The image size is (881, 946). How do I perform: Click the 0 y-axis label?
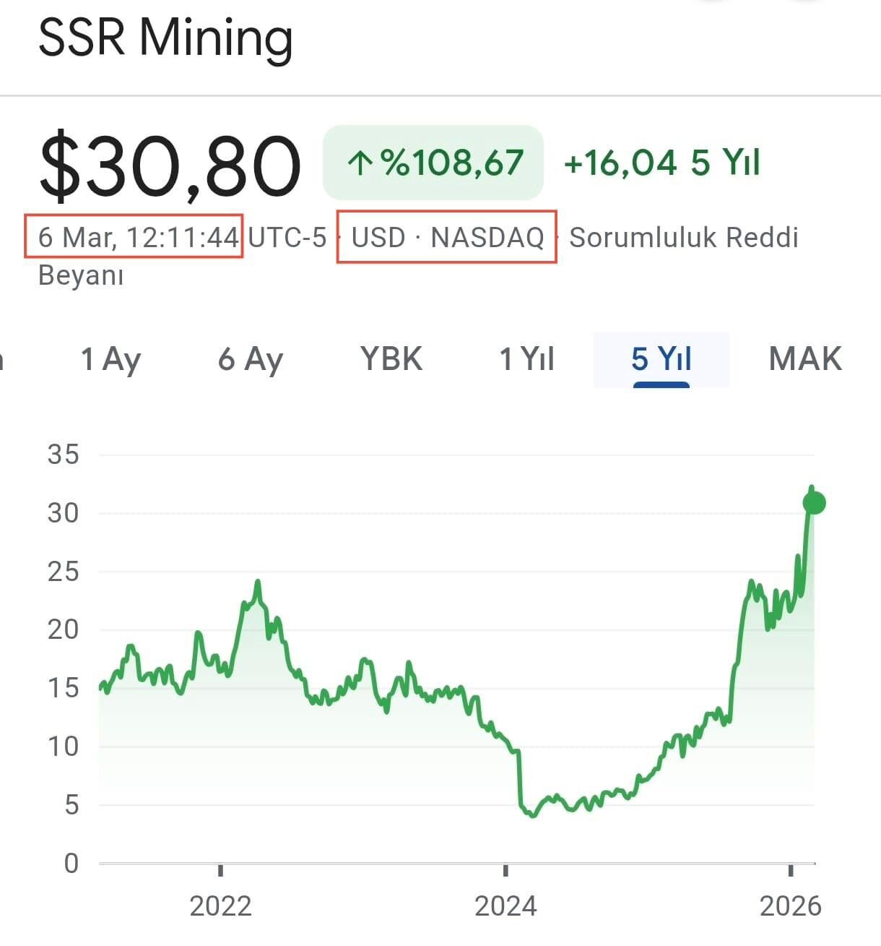click(71, 863)
